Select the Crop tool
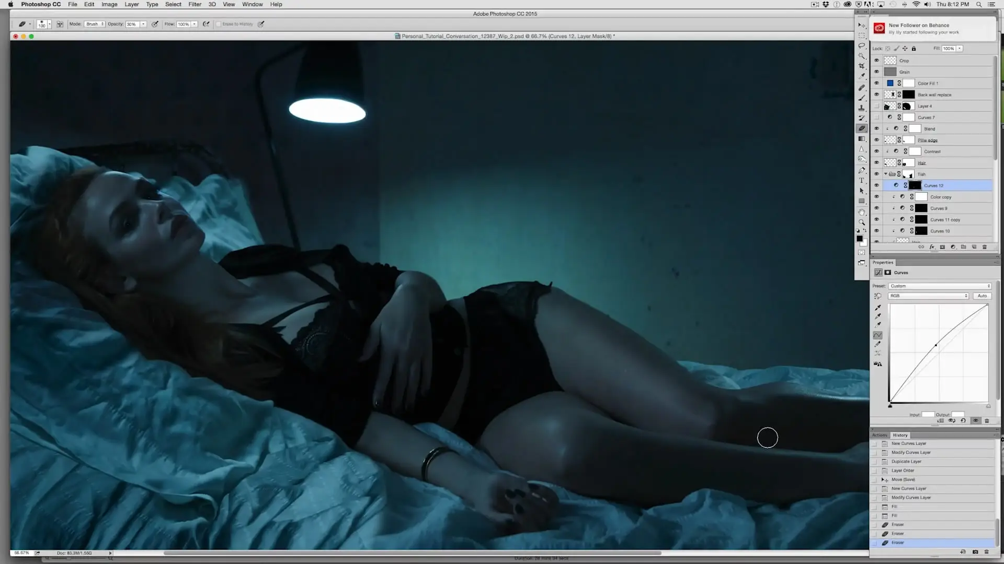Image resolution: width=1004 pixels, height=564 pixels. point(861,66)
